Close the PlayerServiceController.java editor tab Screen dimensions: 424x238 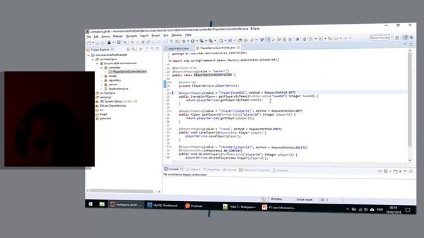coord(238,48)
